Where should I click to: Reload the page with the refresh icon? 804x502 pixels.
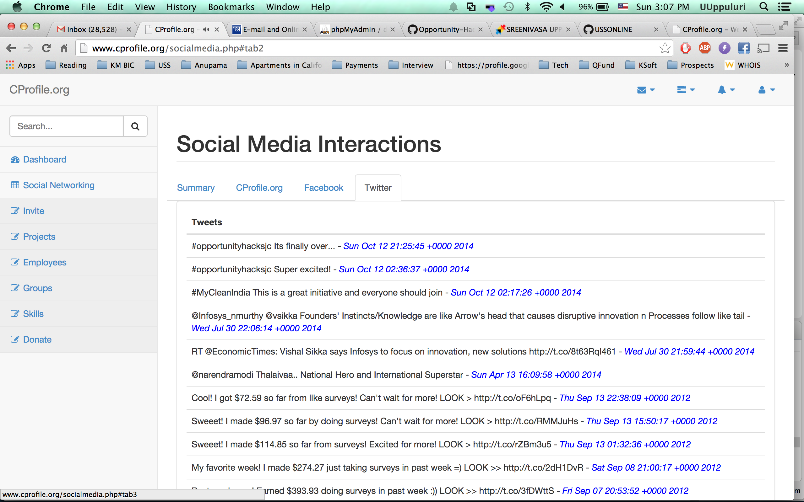46,48
